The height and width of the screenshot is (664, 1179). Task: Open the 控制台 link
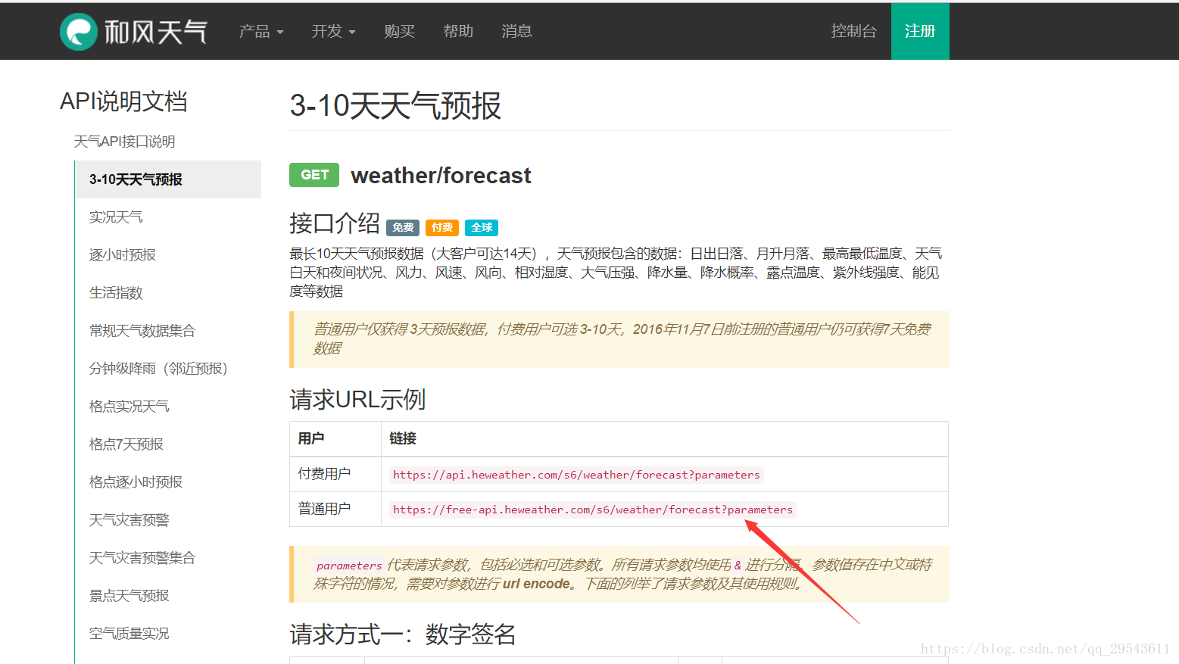point(853,31)
